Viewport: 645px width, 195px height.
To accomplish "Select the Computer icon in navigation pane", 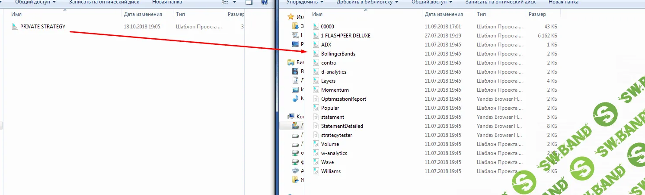I will [x=291, y=117].
